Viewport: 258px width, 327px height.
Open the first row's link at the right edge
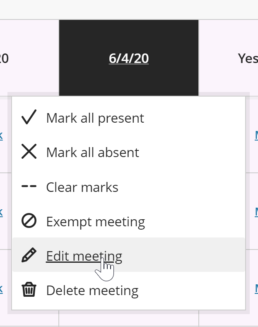256,135
